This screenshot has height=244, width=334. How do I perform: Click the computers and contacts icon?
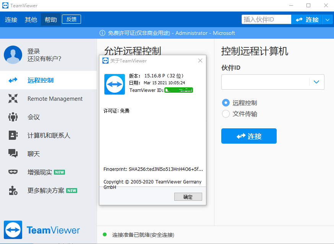coord(13,135)
